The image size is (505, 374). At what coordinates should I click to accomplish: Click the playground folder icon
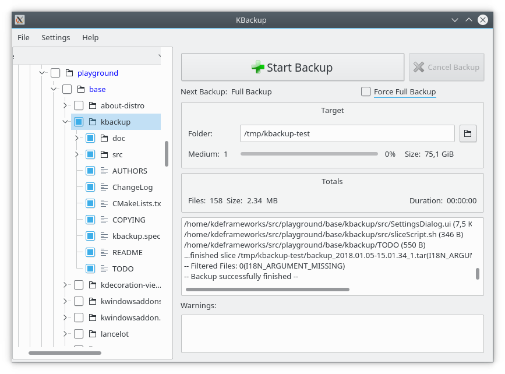pyautogui.click(x=69, y=73)
